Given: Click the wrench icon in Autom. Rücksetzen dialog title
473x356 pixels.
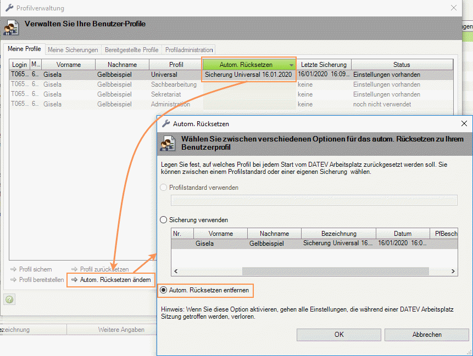Looking at the screenshot, I should coord(165,124).
